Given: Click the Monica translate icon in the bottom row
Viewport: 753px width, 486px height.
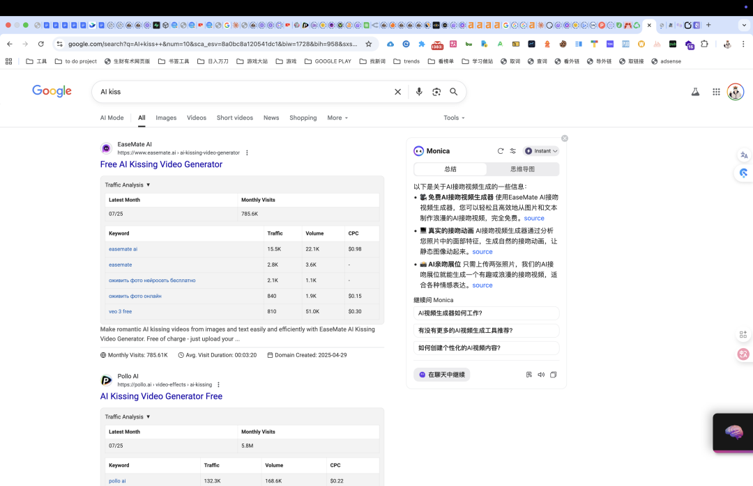Looking at the screenshot, I should coord(528,375).
